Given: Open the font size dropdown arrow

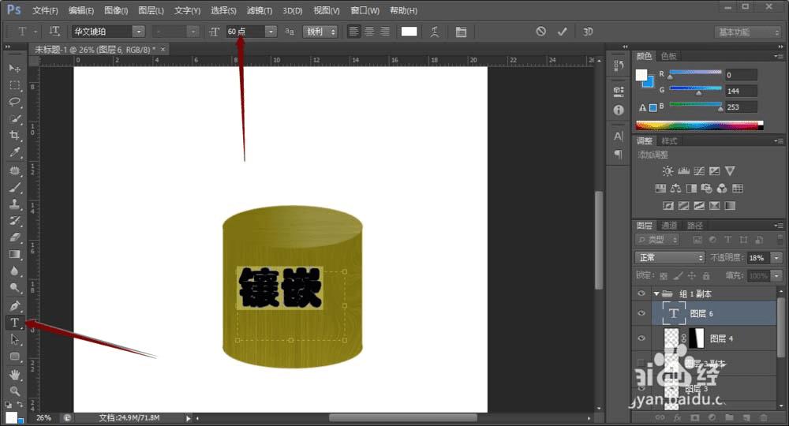Looking at the screenshot, I should point(271,32).
